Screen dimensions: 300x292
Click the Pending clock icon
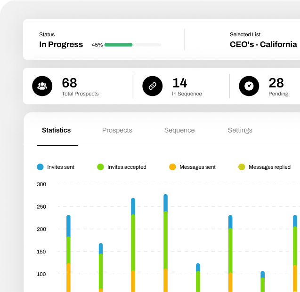249,86
